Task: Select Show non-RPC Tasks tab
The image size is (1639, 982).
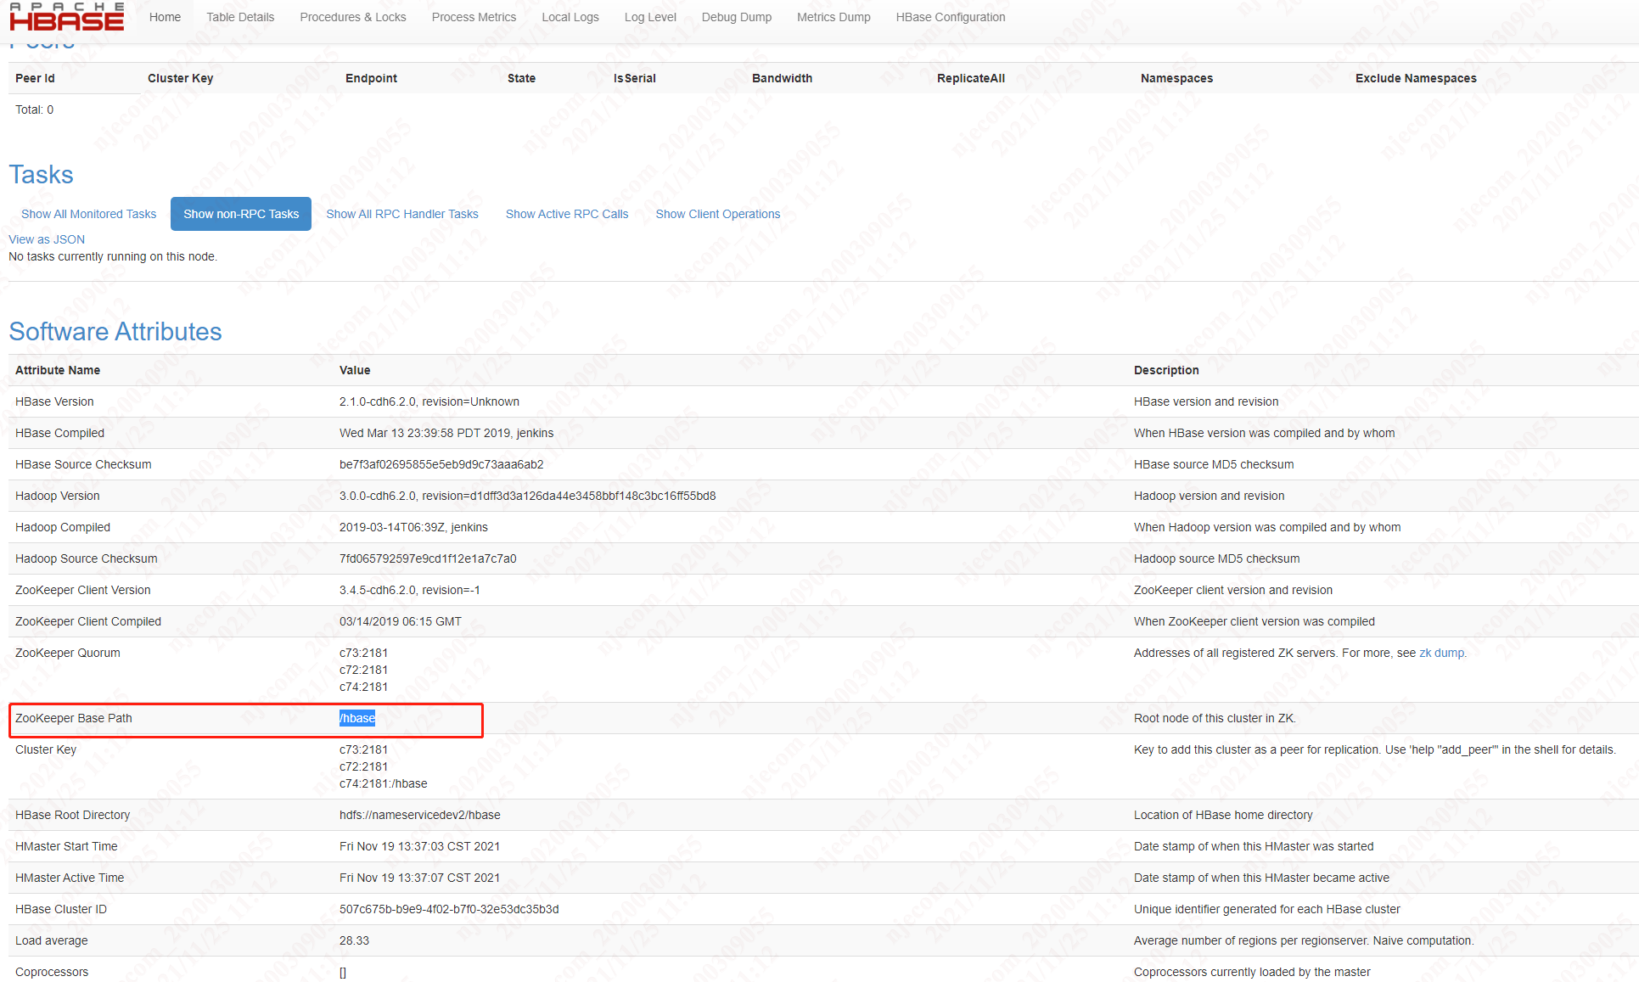Action: pos(241,214)
